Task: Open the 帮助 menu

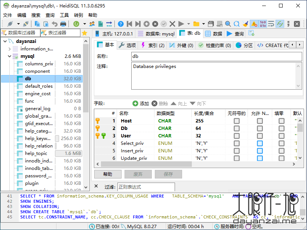Action: coord(93,15)
